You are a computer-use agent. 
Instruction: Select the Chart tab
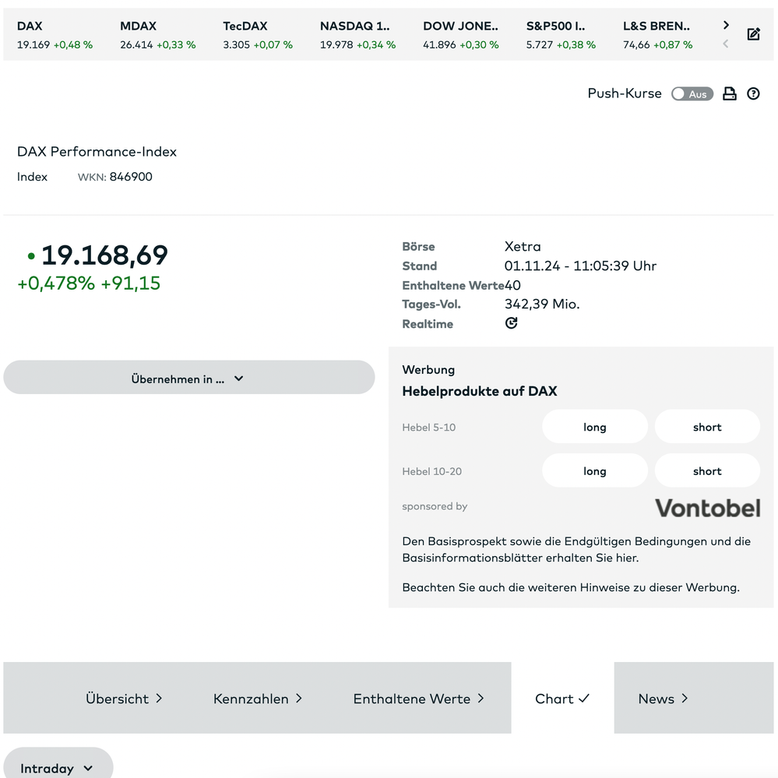[x=561, y=699]
